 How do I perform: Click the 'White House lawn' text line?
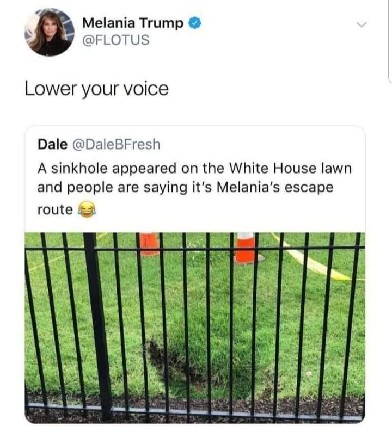point(194,169)
